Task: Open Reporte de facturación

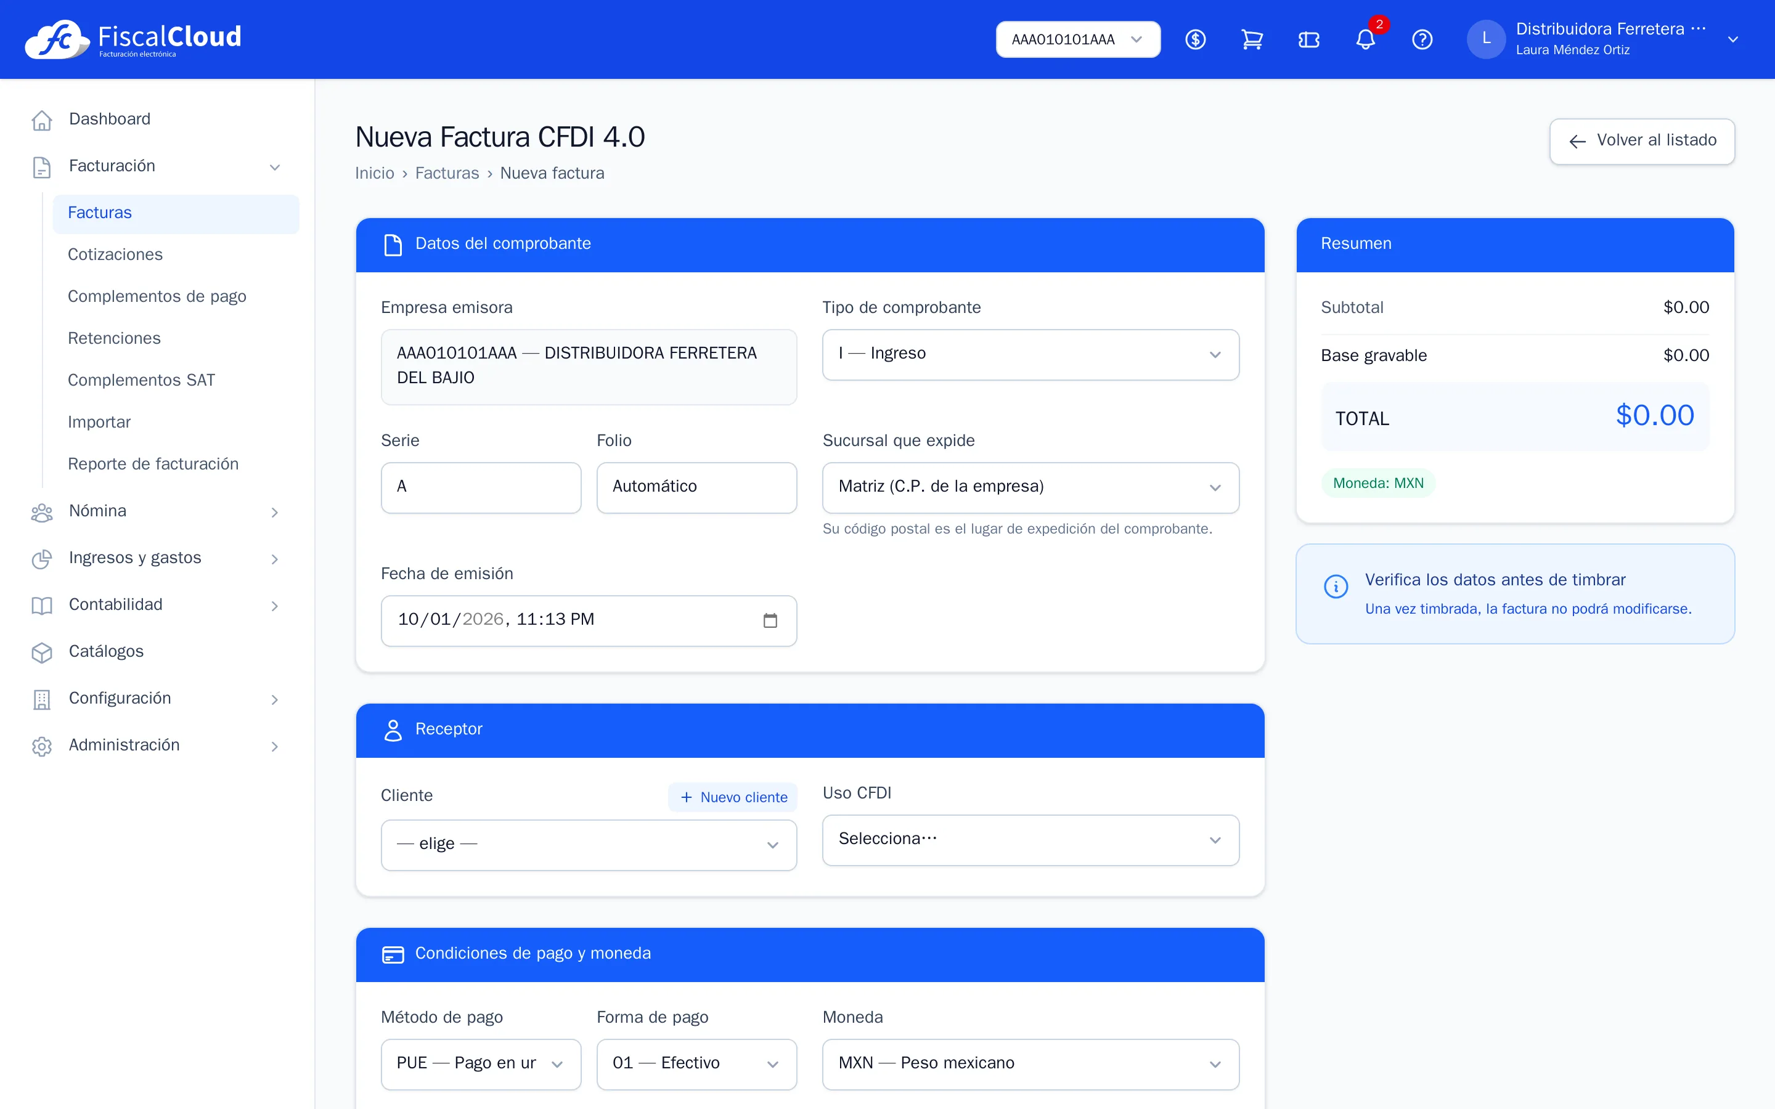Action: 175,465
